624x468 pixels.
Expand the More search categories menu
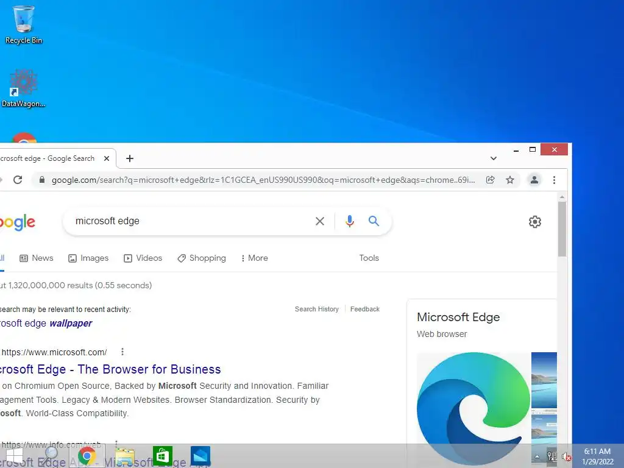(x=254, y=258)
